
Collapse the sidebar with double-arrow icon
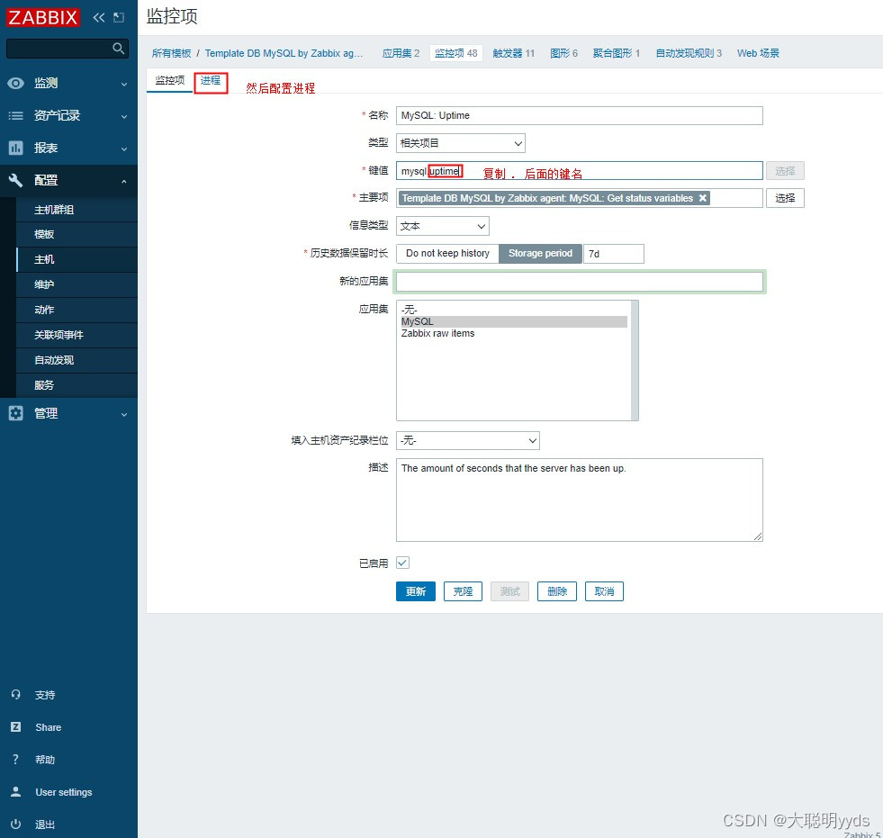pos(99,17)
